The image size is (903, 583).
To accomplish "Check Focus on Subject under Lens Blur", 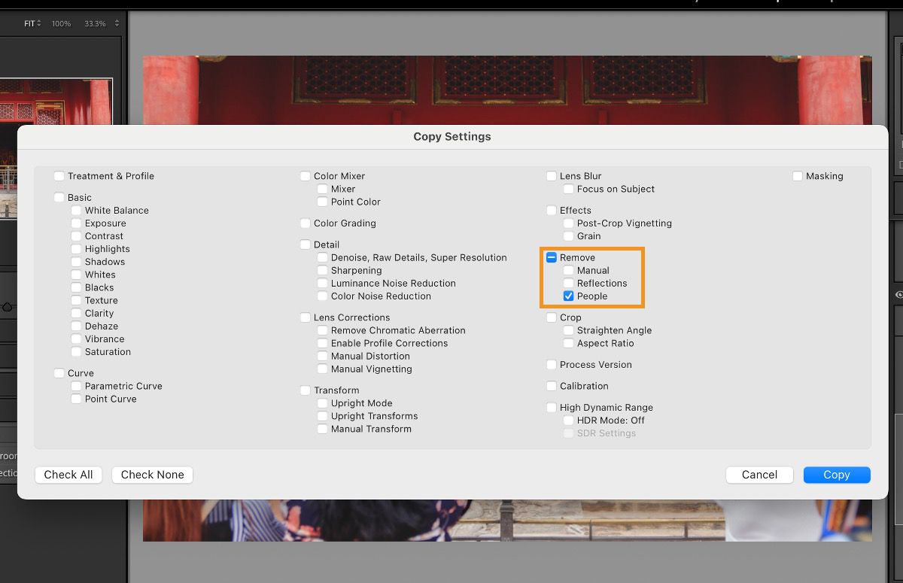I will pyautogui.click(x=568, y=189).
